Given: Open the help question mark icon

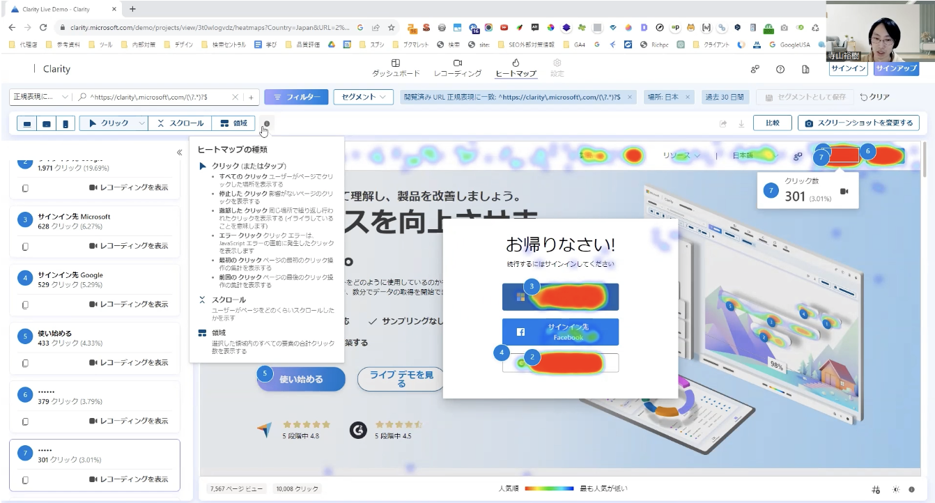Looking at the screenshot, I should point(780,69).
